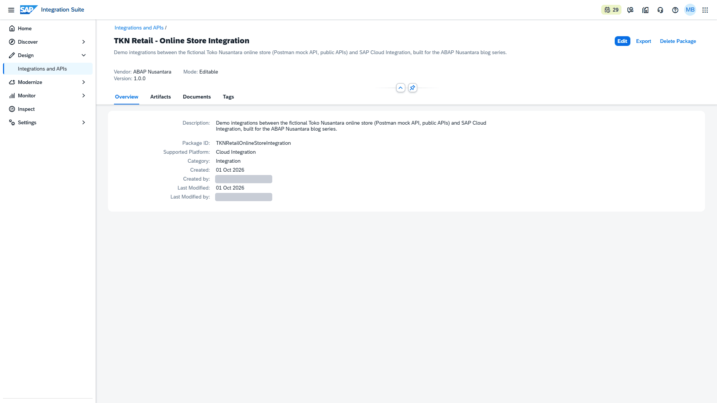The image size is (717, 403).
Task: Click the Package ID value TKNRetailOnlineStoreIntegration
Action: [253, 143]
